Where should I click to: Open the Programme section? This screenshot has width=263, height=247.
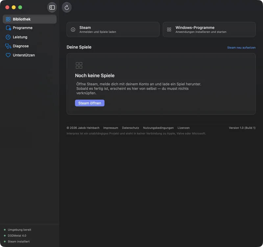click(30, 28)
